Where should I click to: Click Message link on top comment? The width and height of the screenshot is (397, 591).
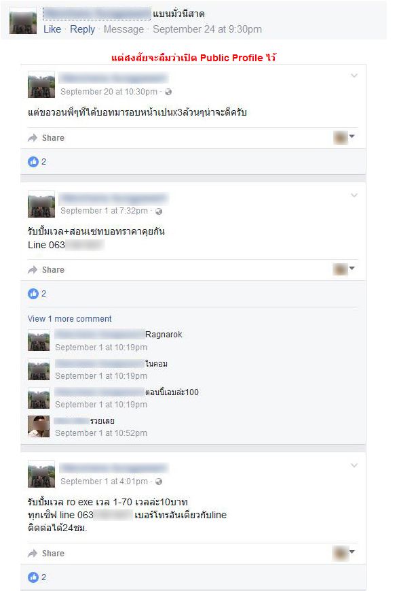(124, 29)
